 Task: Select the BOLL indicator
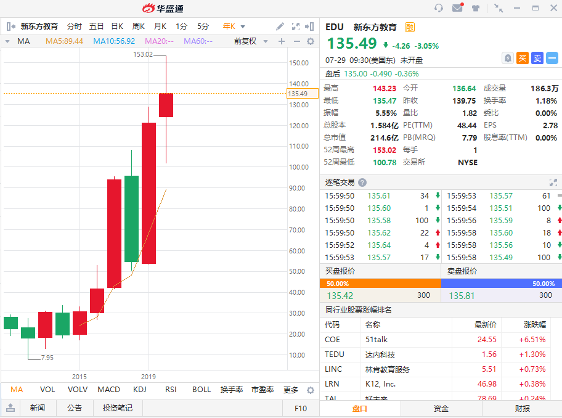[x=202, y=390]
